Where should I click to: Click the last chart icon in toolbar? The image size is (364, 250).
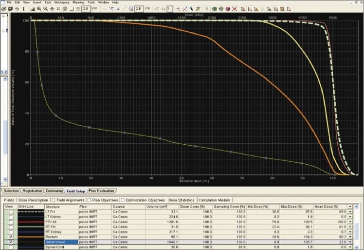(x=289, y=9)
